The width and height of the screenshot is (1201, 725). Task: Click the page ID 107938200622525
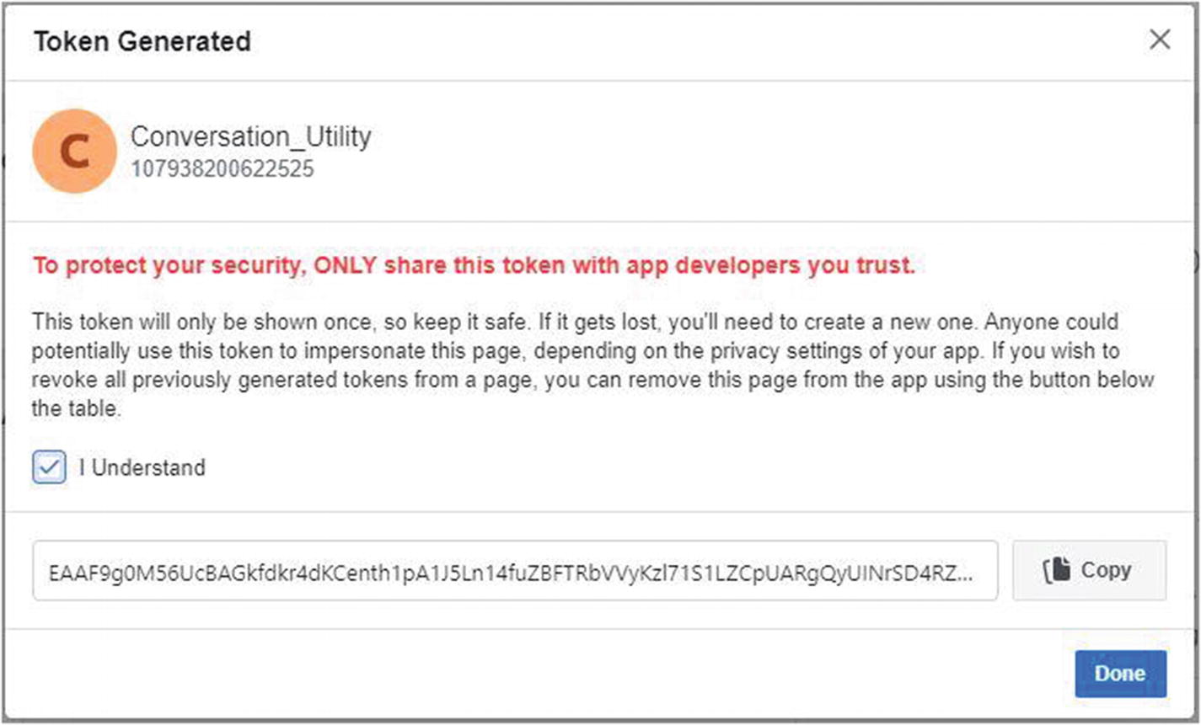(x=223, y=169)
